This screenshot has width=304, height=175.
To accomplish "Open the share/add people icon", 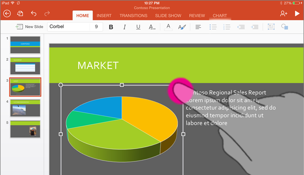I will 283,14.
